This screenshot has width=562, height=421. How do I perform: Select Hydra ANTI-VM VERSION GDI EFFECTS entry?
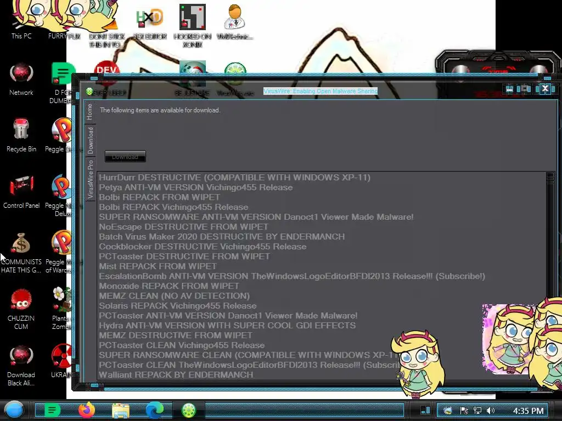pyautogui.click(x=227, y=326)
